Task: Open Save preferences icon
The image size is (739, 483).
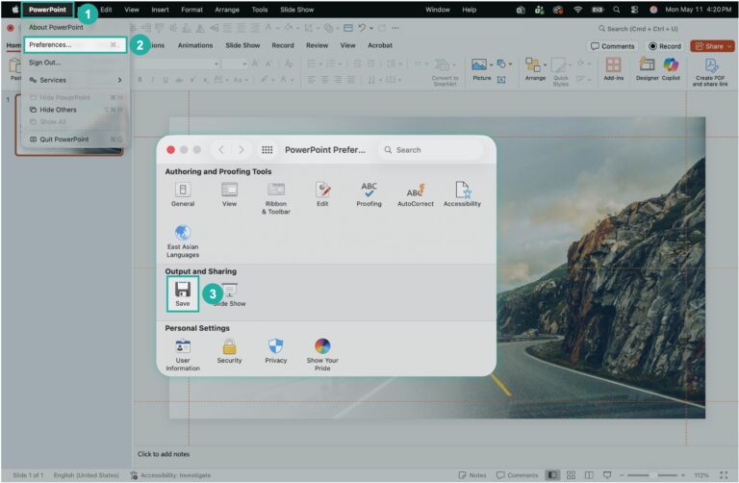Action: (183, 293)
